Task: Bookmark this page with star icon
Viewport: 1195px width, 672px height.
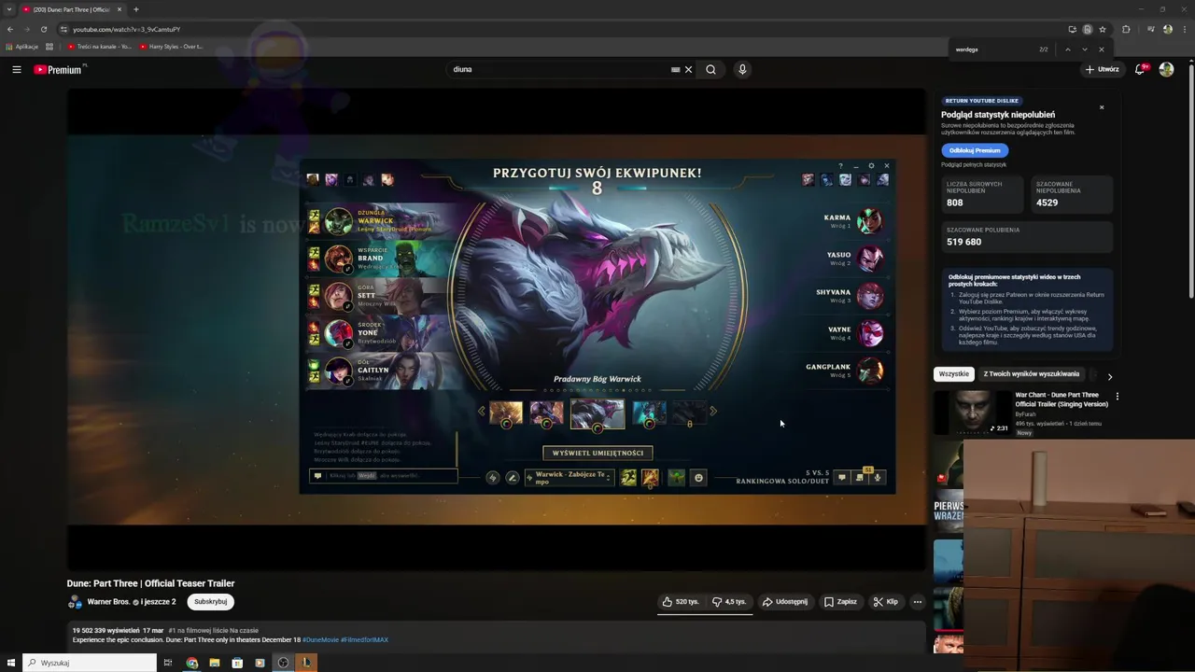Action: (1103, 29)
